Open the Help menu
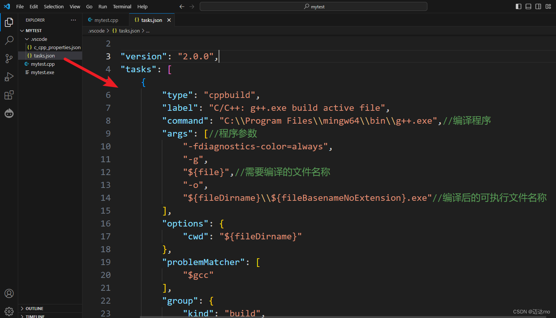Viewport: 556px width, 318px height. coord(143,6)
